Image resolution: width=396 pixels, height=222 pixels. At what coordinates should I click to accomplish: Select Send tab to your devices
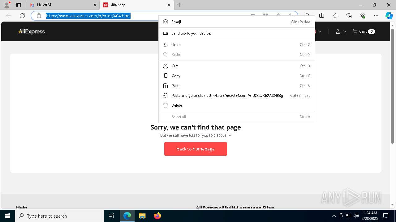click(x=237, y=33)
